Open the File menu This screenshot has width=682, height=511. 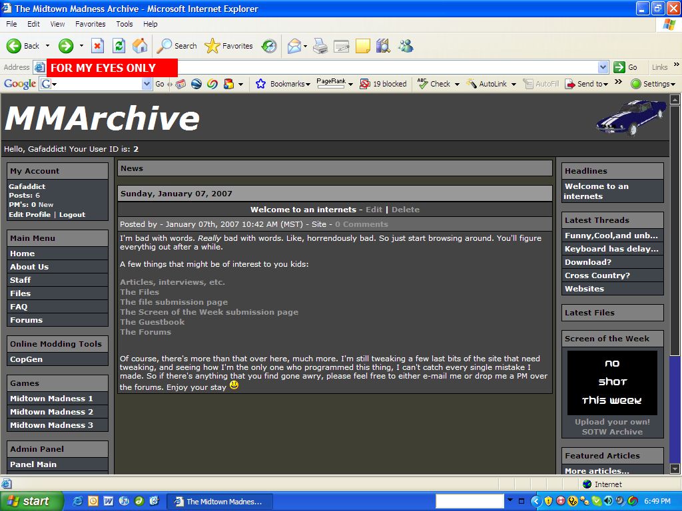pos(11,24)
